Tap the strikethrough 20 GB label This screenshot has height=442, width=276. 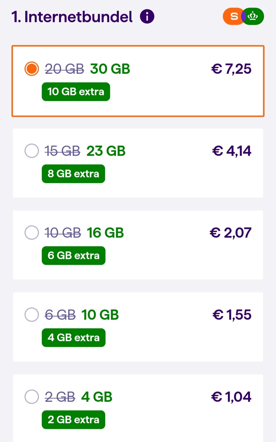click(x=64, y=69)
